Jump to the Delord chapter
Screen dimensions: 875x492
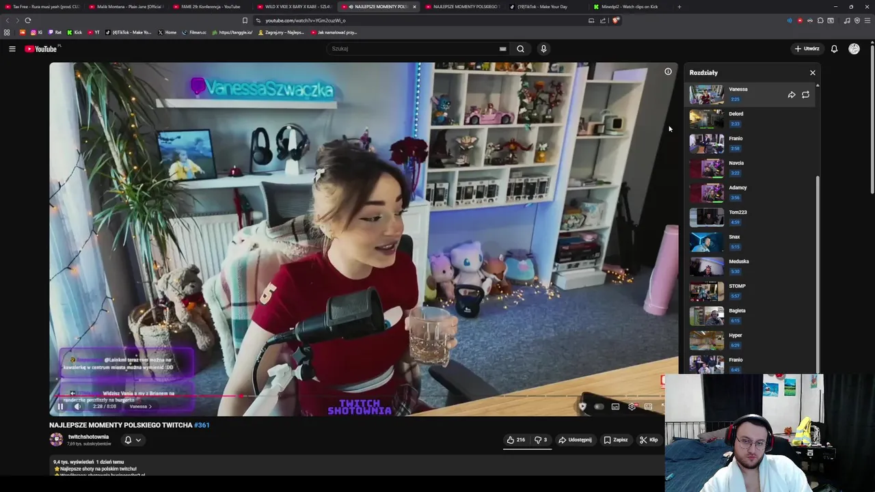[x=751, y=119]
